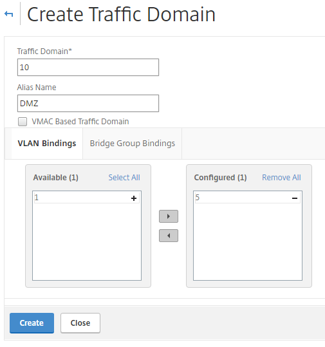This screenshot has width=325, height=347.
Task: Click the Remove All link
Action: (x=281, y=178)
